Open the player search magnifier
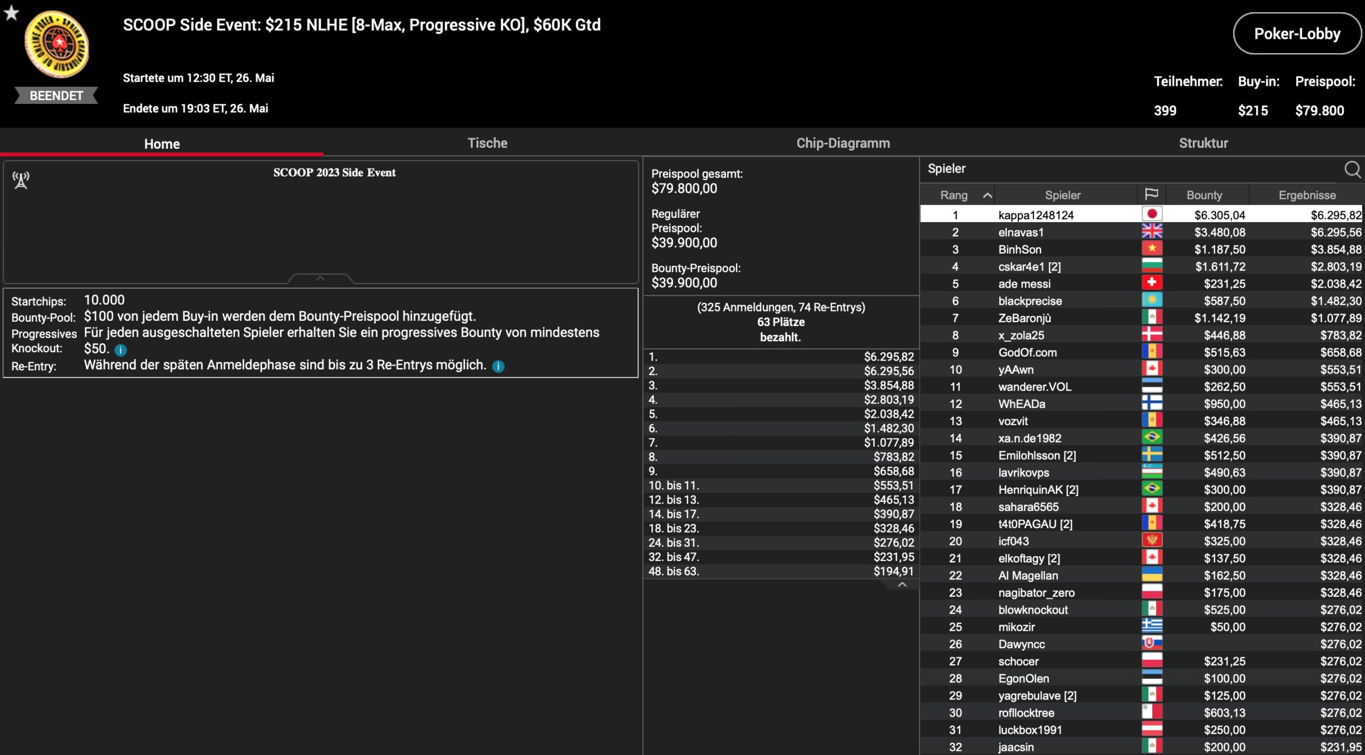This screenshot has width=1365, height=755. click(1352, 169)
